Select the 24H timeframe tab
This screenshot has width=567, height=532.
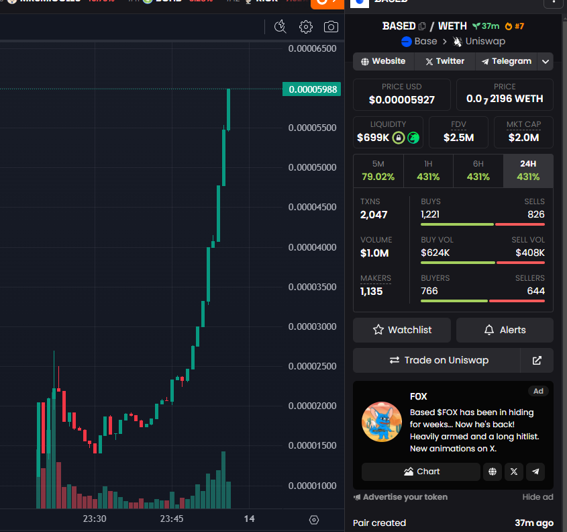click(528, 171)
